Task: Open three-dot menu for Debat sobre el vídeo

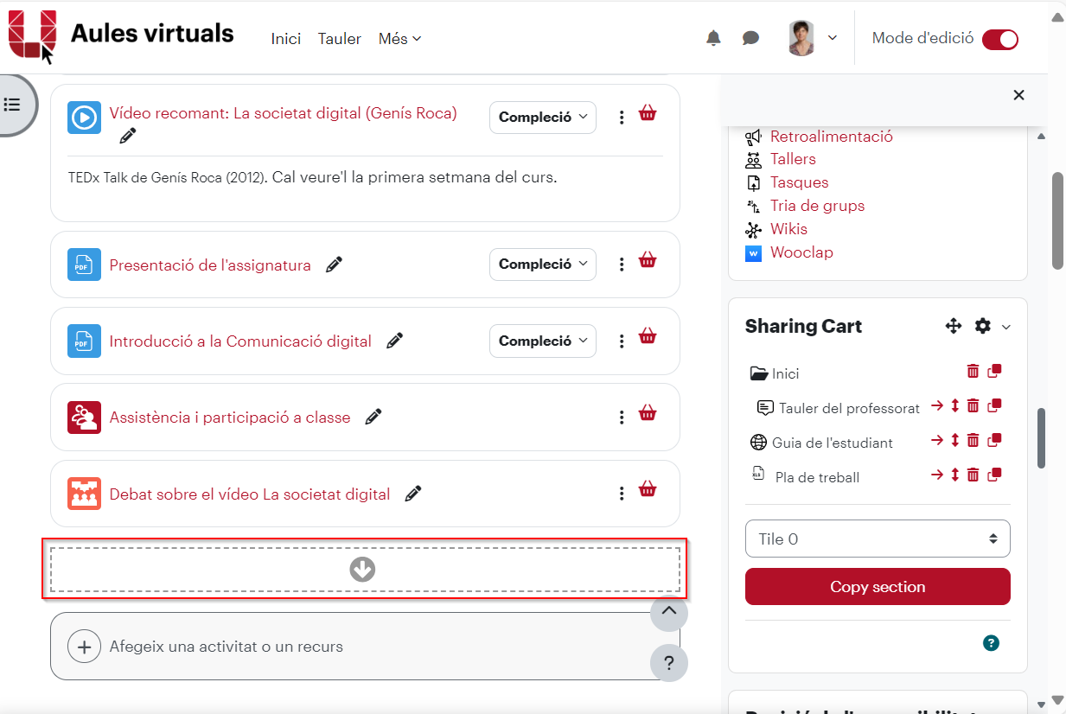Action: point(622,494)
